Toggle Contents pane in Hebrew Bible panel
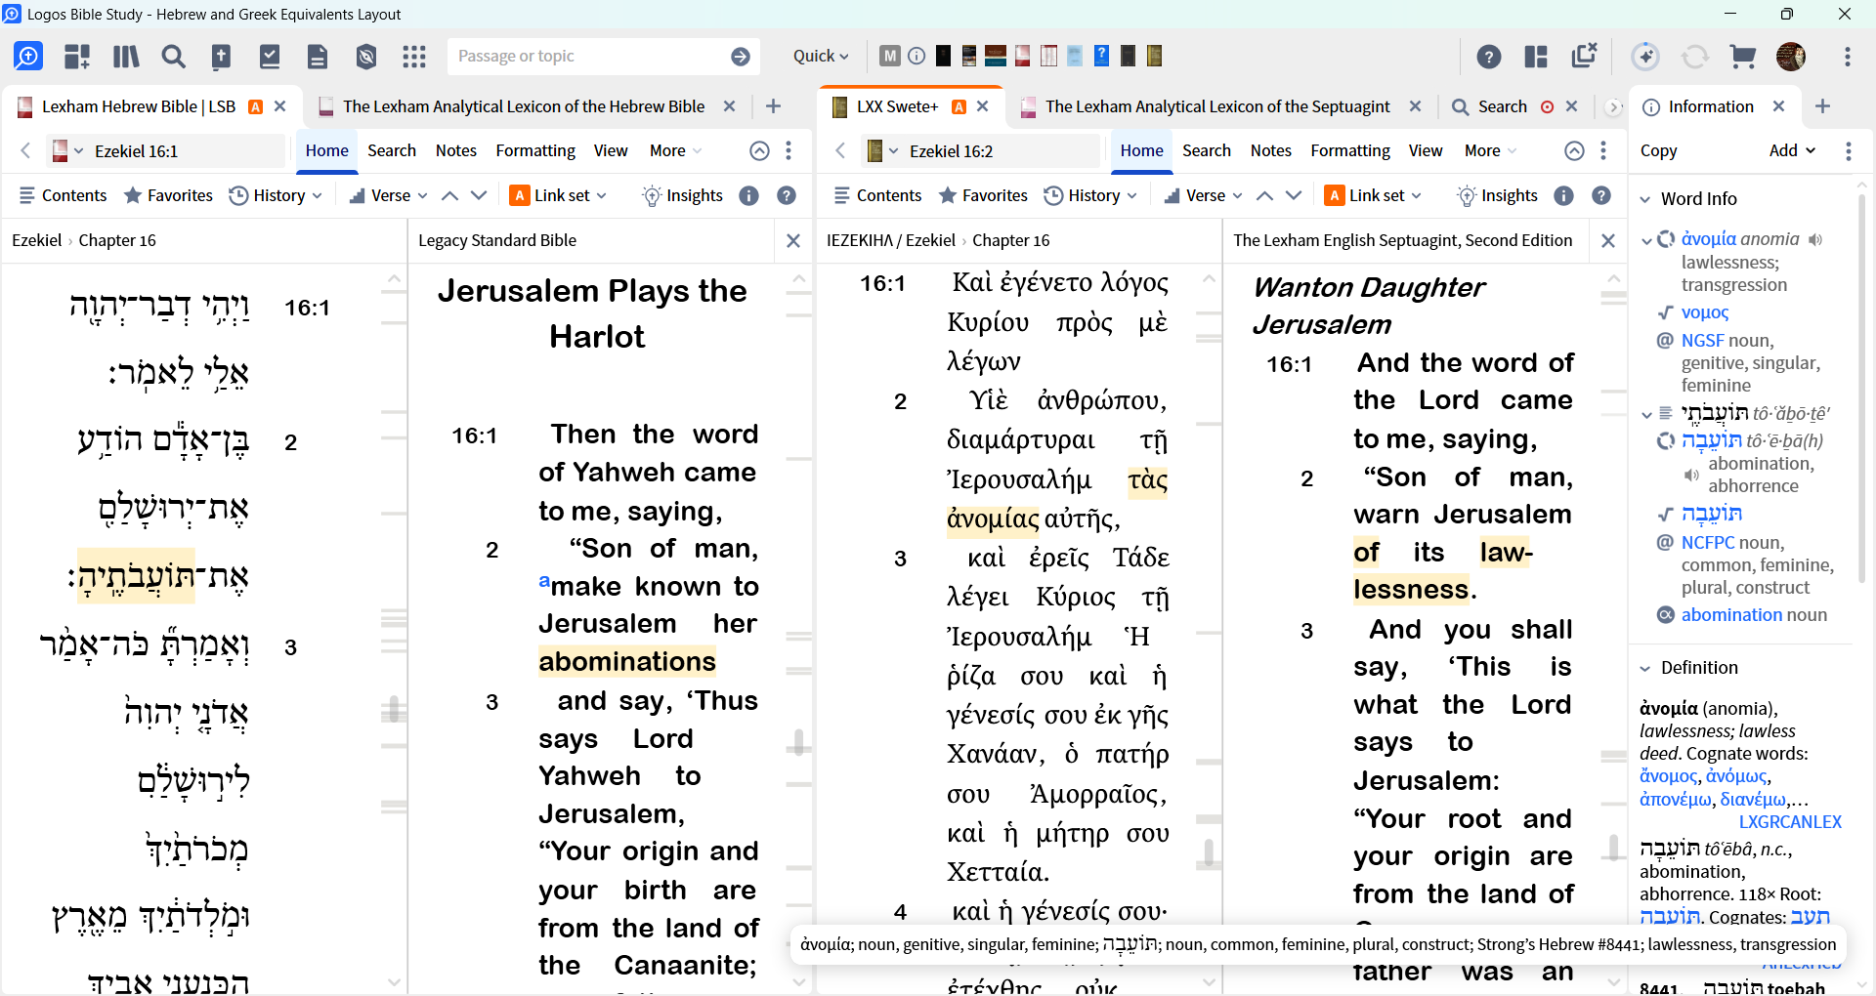 (63, 196)
